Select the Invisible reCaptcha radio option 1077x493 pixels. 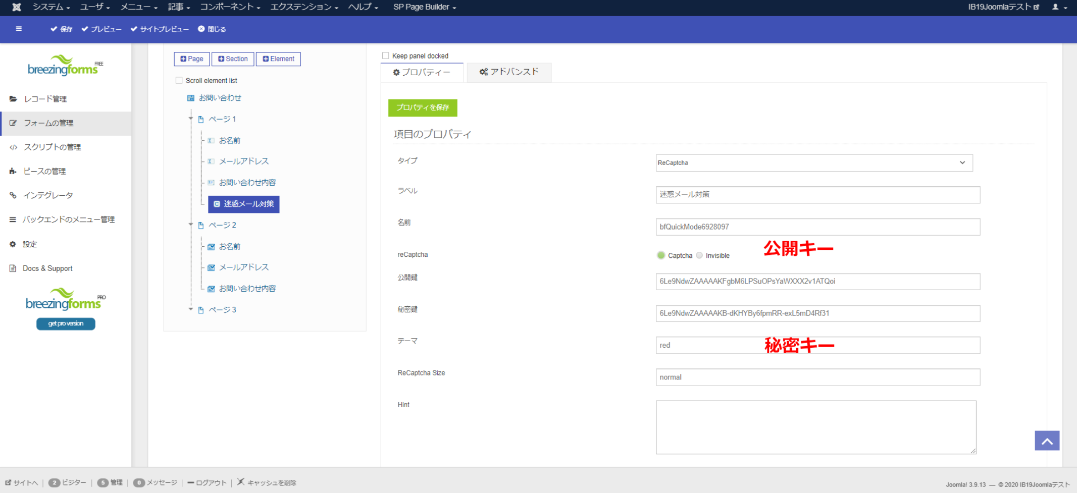point(699,255)
